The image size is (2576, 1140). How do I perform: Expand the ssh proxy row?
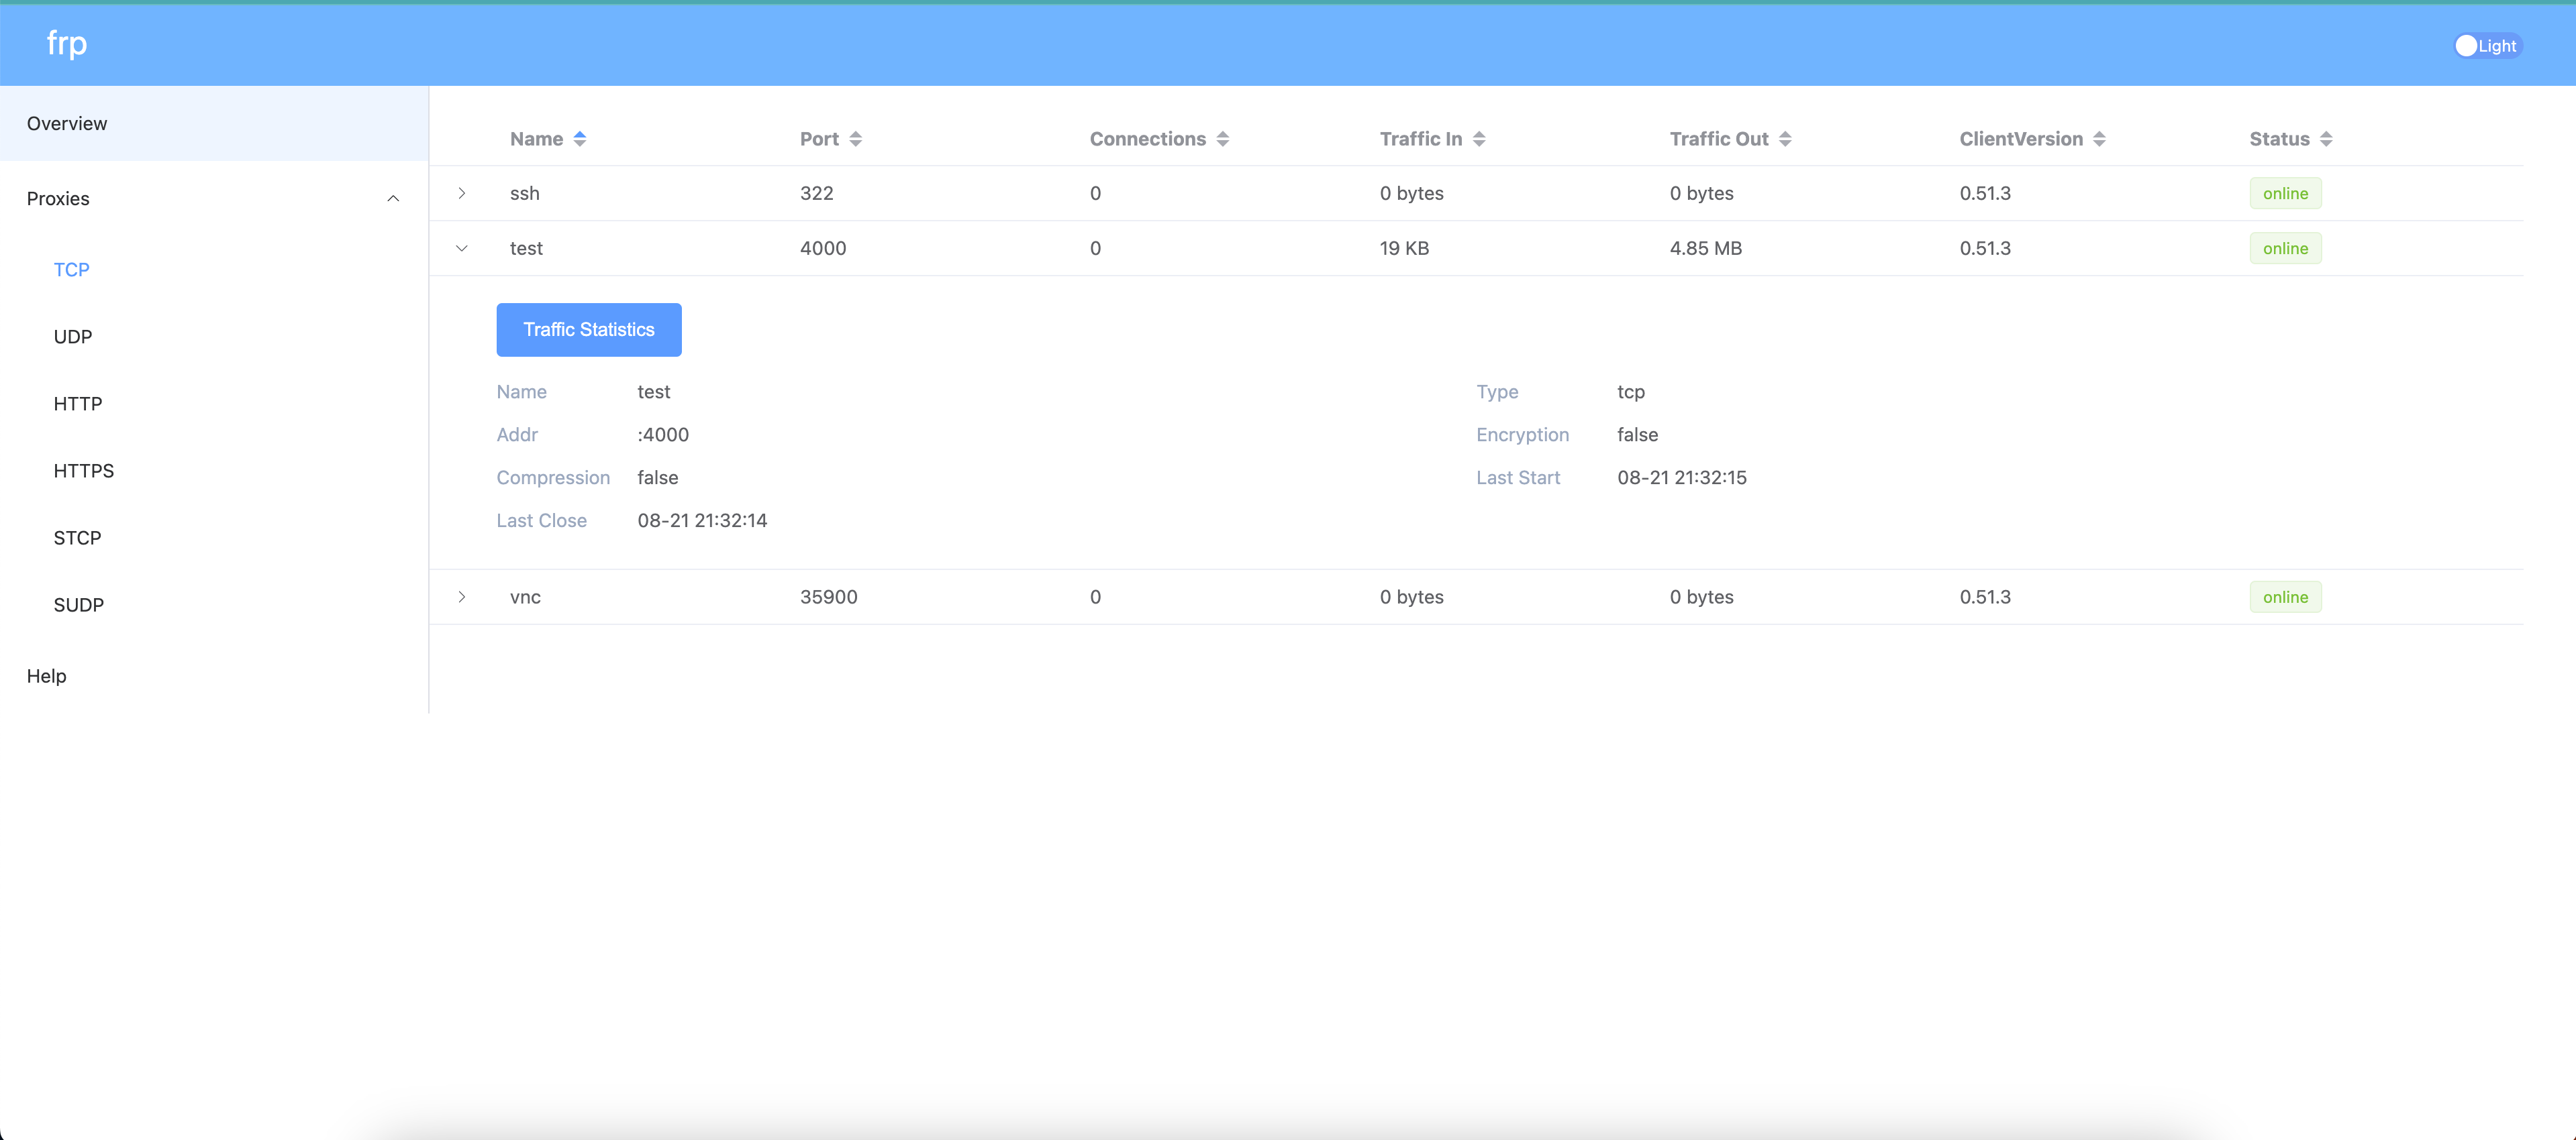click(x=462, y=193)
